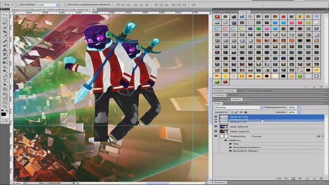Create a new layer
The height and width of the screenshot is (185, 329).
coord(314,178)
